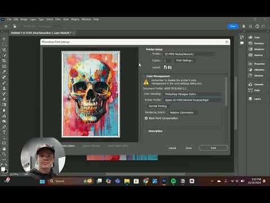
Task: Click the Copies input field
Action: [167, 60]
